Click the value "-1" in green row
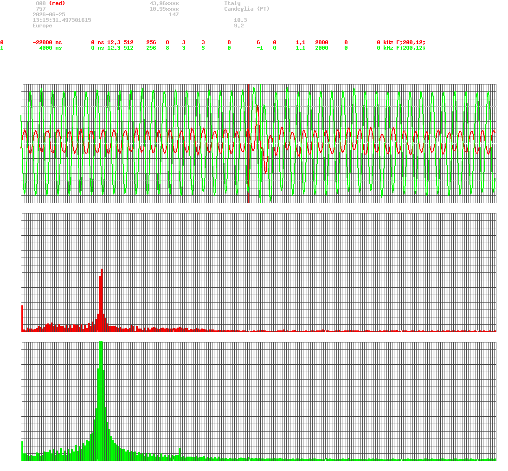The width and height of the screenshot is (508, 471). click(260, 48)
